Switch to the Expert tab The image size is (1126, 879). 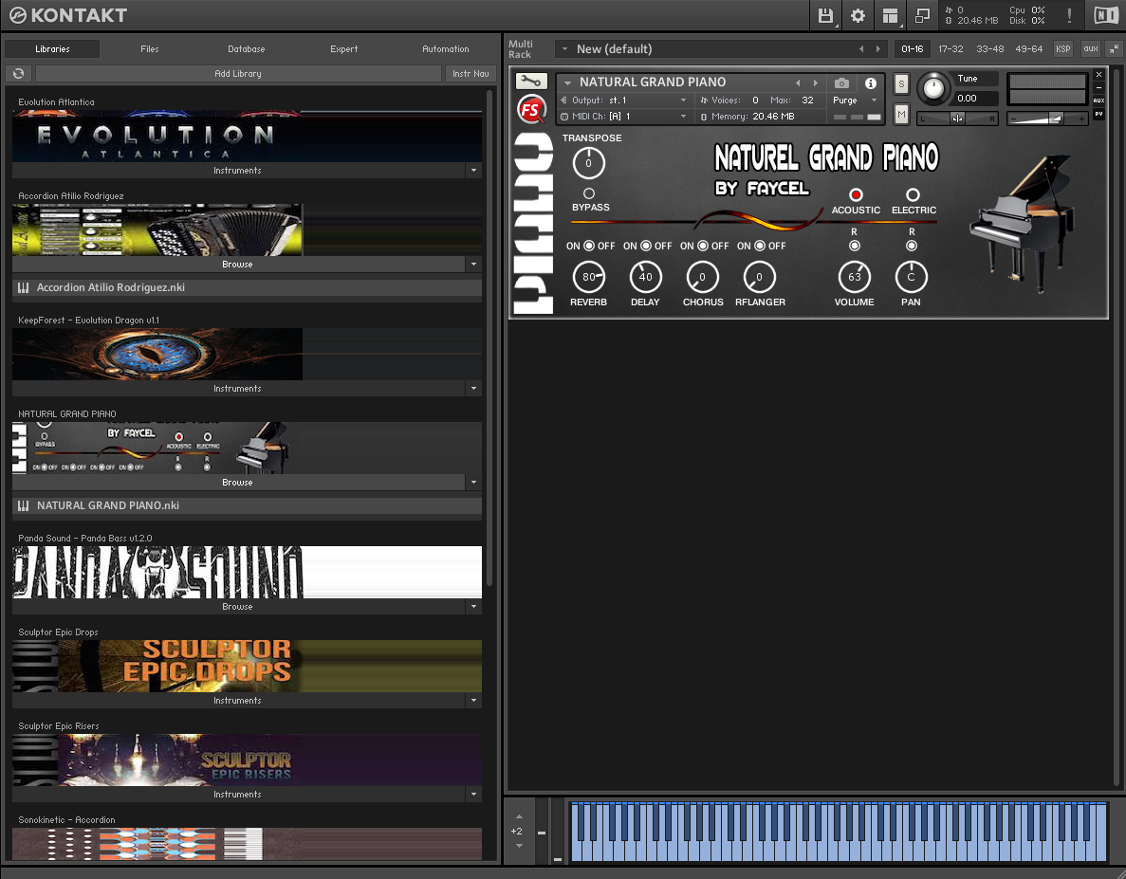pyautogui.click(x=344, y=48)
